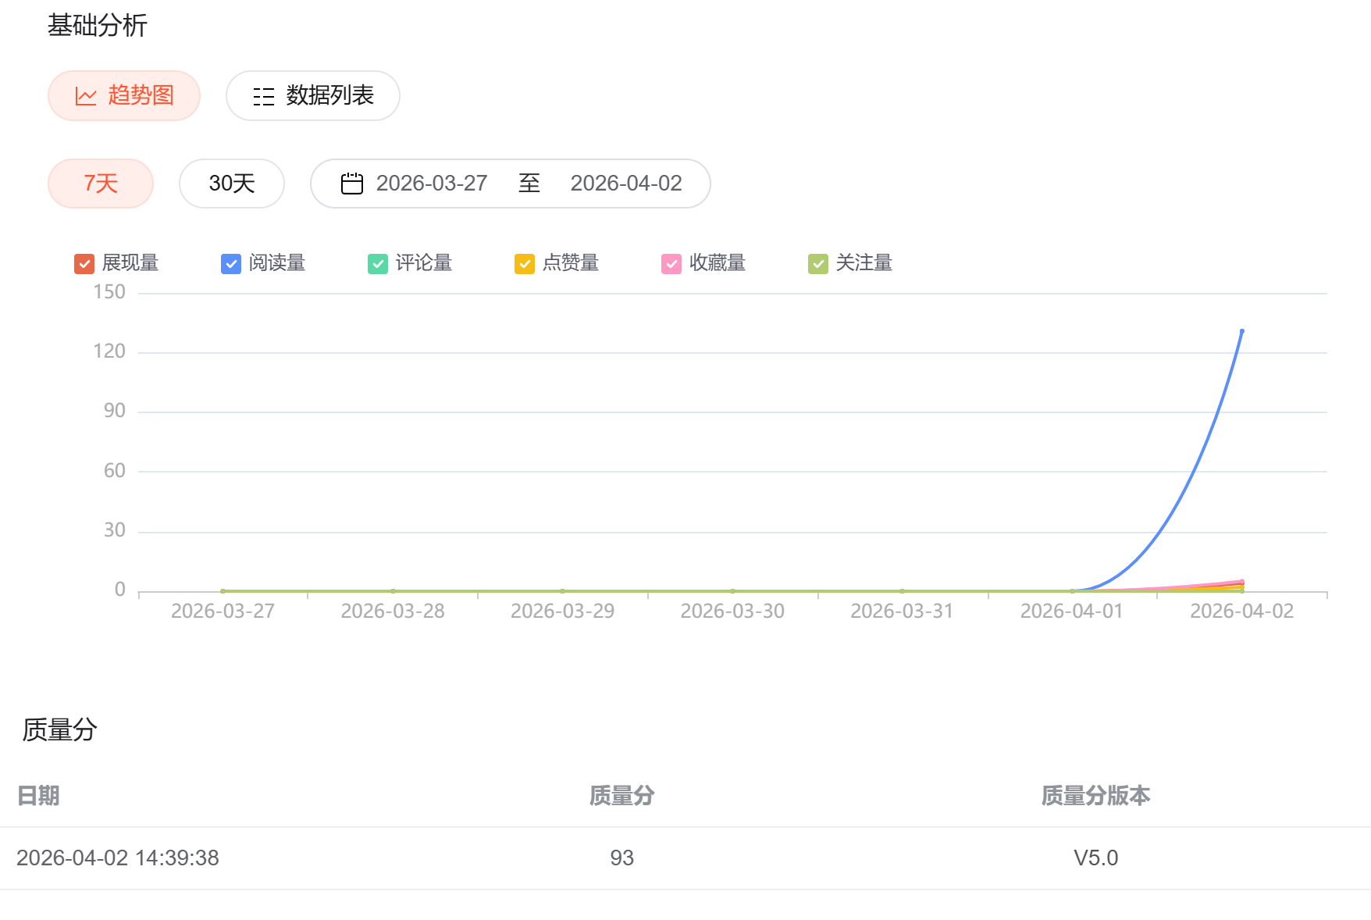1371x920 pixels.
Task: Disable the 点赞量 series checkbox
Action: pyautogui.click(x=525, y=264)
